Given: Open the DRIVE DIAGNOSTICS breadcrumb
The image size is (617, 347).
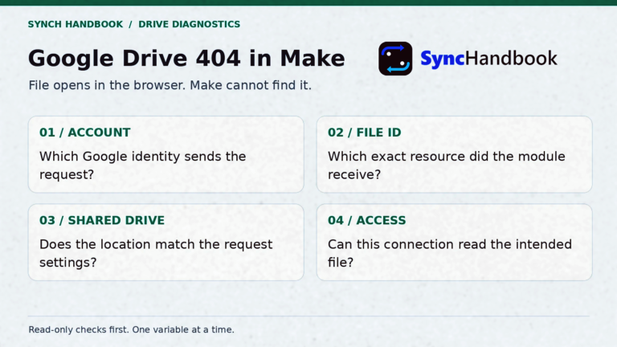Looking at the screenshot, I should point(190,24).
